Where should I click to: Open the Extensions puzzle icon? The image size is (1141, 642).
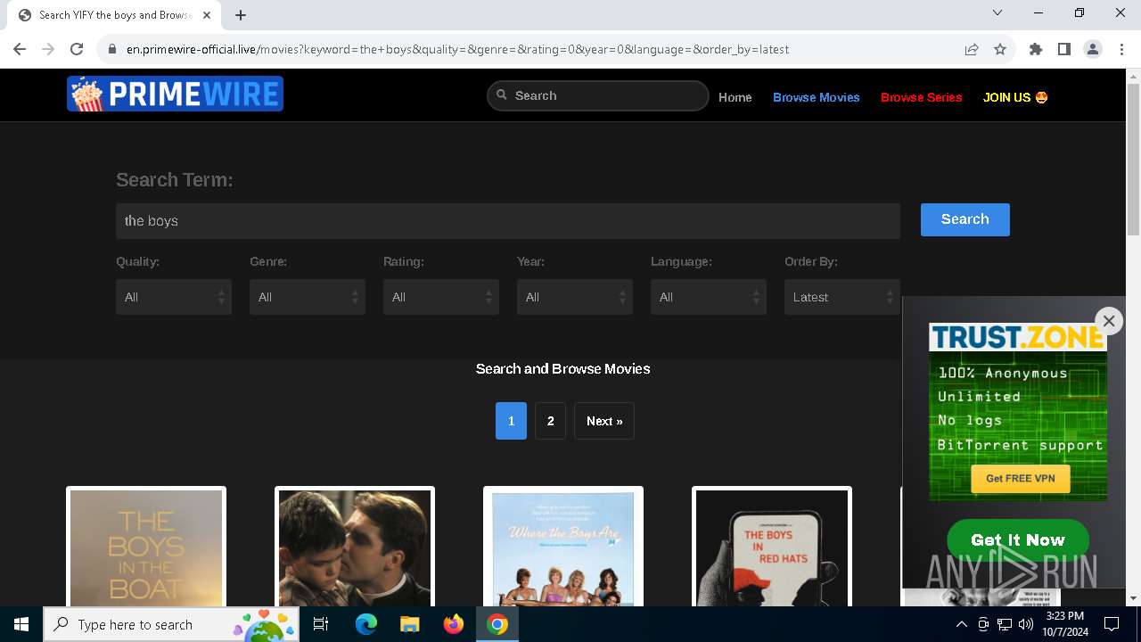[1036, 49]
